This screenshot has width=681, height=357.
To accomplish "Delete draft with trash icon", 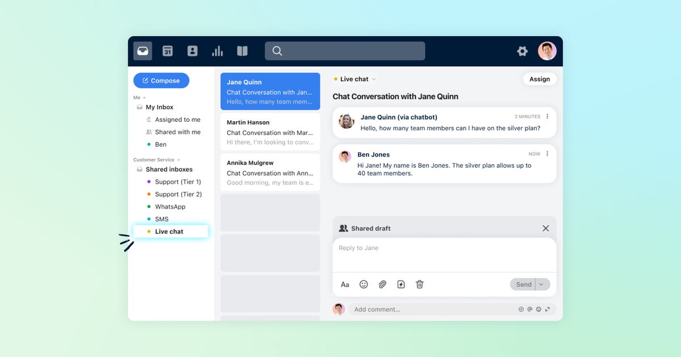I will tap(420, 284).
